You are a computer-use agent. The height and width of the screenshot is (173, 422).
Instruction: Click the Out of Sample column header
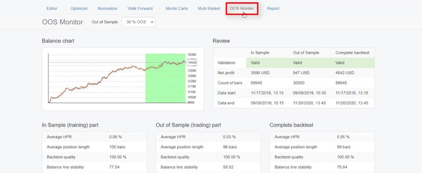pos(306,53)
